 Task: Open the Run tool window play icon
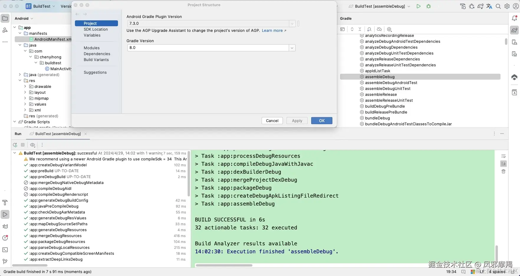coord(5,214)
